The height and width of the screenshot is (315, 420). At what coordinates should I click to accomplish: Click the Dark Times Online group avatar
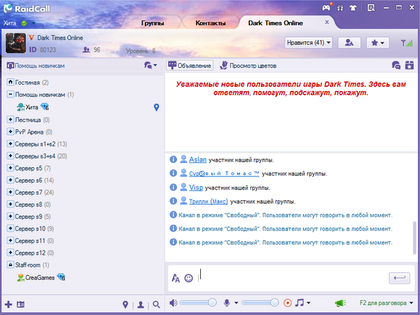[x=16, y=43]
